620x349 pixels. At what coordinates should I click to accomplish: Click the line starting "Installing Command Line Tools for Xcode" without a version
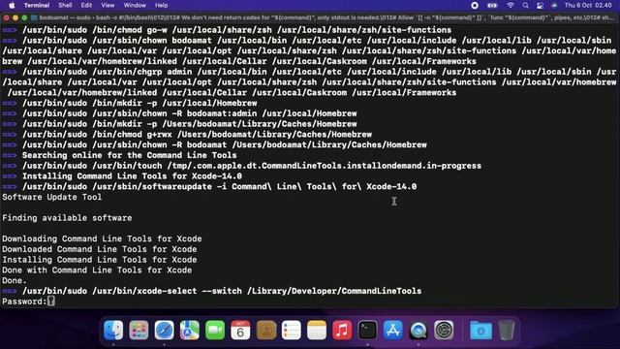[x=99, y=260]
